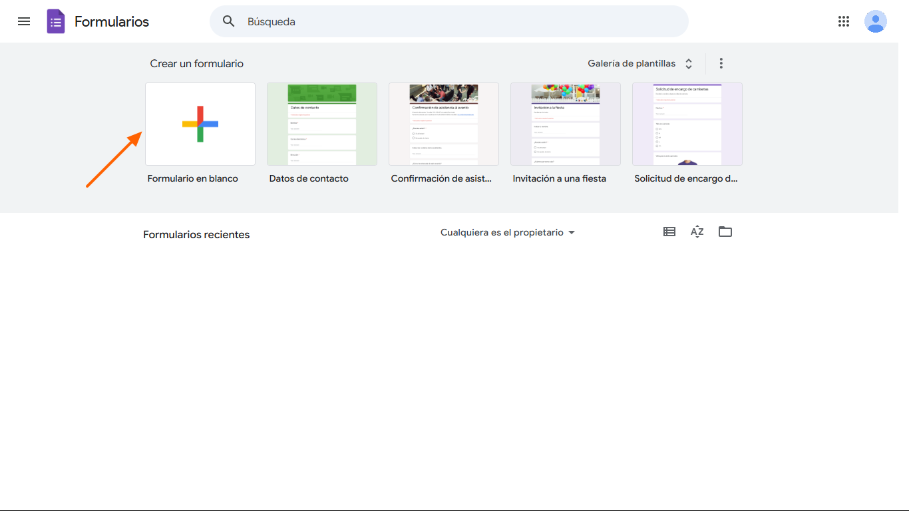Click the owner filter dropdown arrow
Viewport: 909px width, 511px height.
pyautogui.click(x=572, y=232)
